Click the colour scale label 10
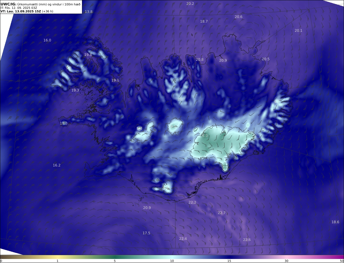 pyautogui.click(x=172, y=261)
